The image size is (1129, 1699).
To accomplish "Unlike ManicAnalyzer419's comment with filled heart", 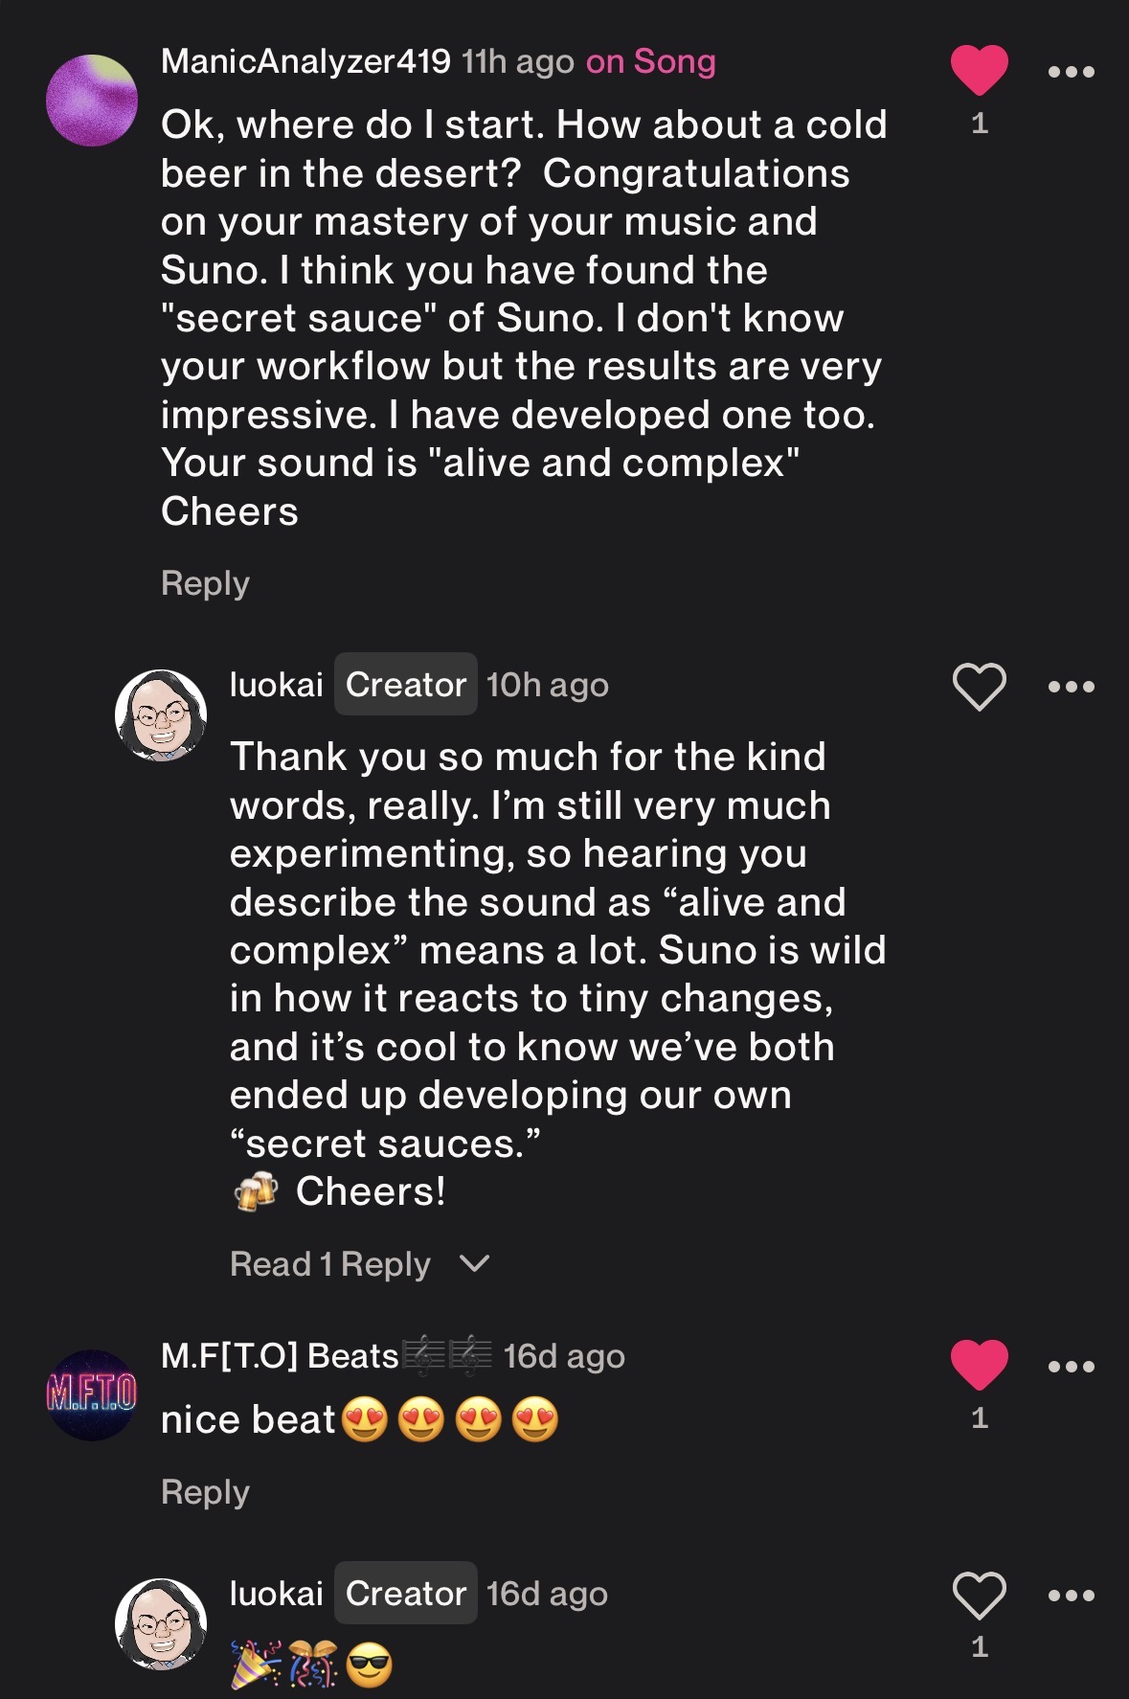I will [979, 71].
